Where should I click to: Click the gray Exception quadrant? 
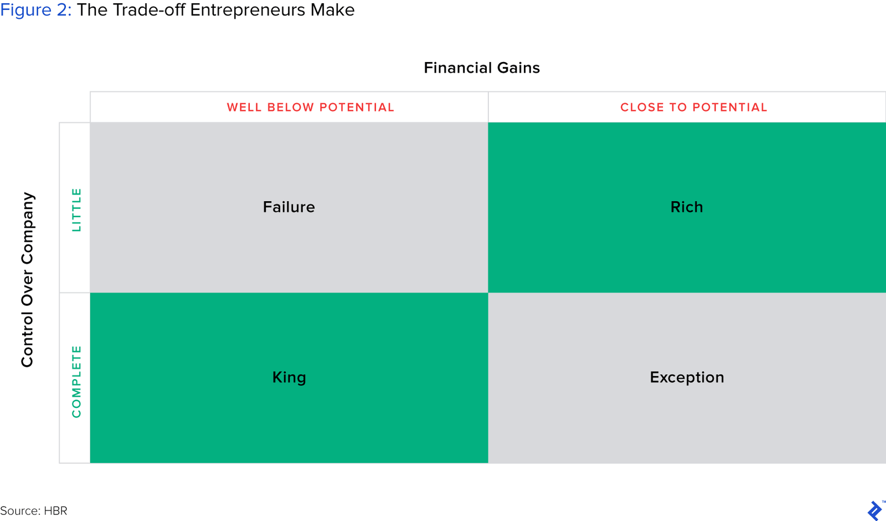click(x=687, y=421)
